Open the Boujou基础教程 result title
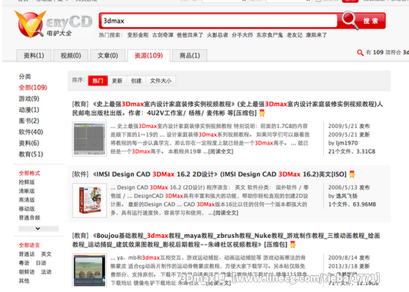 226,240
